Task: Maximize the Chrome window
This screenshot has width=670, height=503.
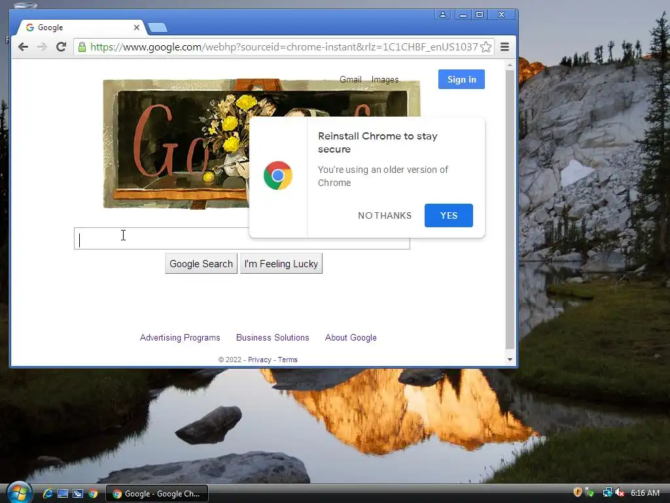Action: 480,14
